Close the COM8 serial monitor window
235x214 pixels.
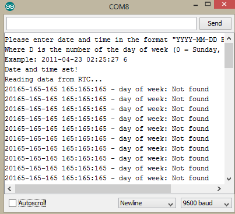click(225, 4)
